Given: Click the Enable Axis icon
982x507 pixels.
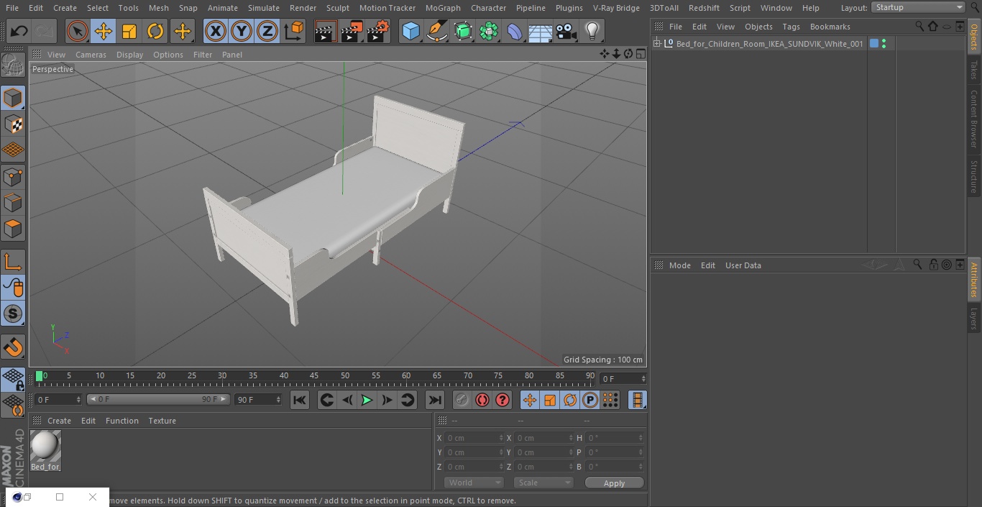Looking at the screenshot, I should click(x=13, y=261).
